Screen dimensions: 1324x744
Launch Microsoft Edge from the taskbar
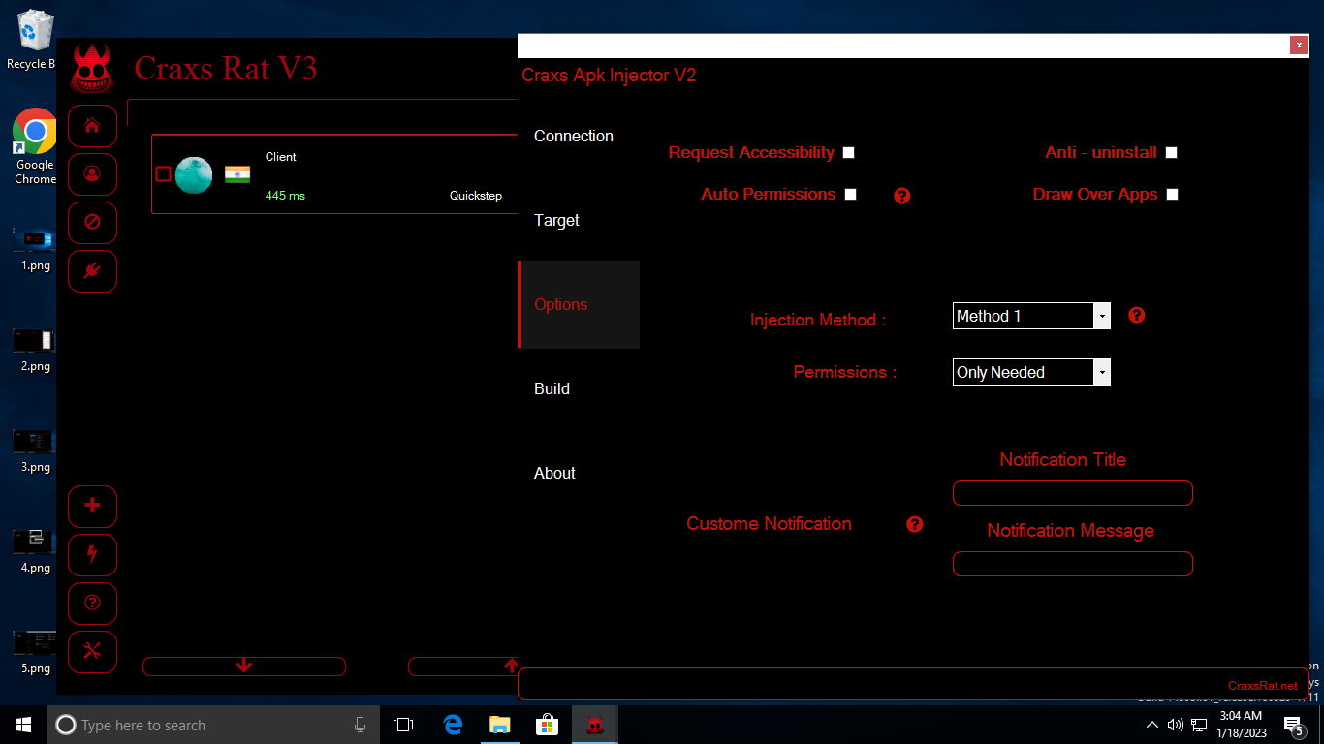click(x=453, y=725)
